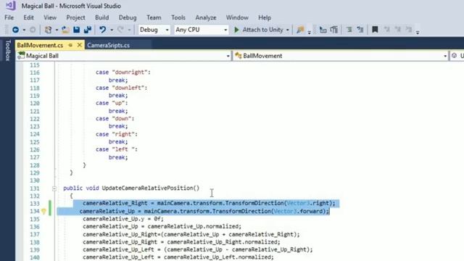464x261 pixels.
Task: Open the File menu
Action: 9,17
